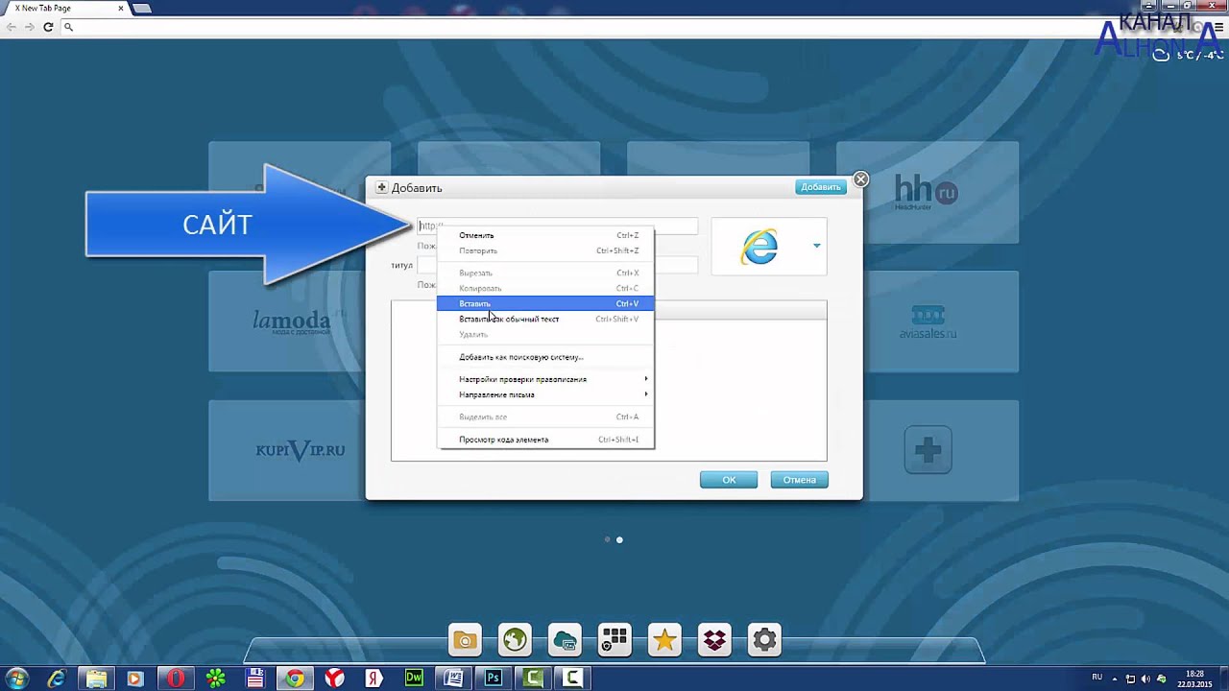Image resolution: width=1229 pixels, height=691 pixels.
Task: Open the Windows Start button
Action: coord(16,679)
